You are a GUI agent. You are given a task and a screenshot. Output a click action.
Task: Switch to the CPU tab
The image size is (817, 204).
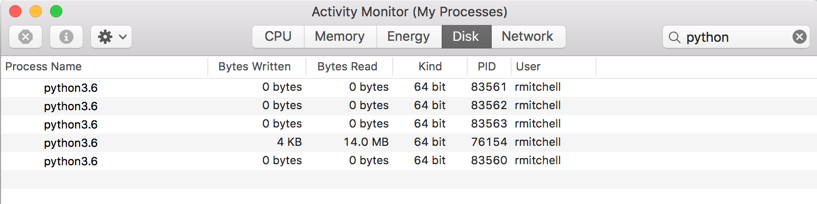point(278,37)
